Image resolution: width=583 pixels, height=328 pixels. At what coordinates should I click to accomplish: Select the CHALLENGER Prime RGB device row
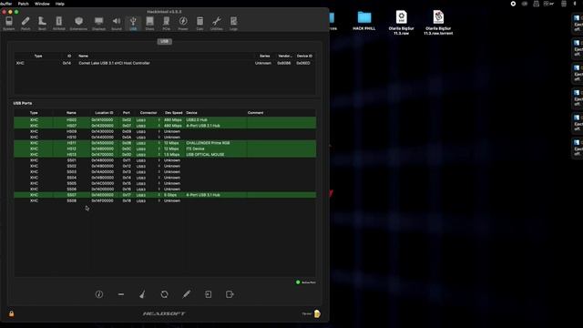point(165,143)
